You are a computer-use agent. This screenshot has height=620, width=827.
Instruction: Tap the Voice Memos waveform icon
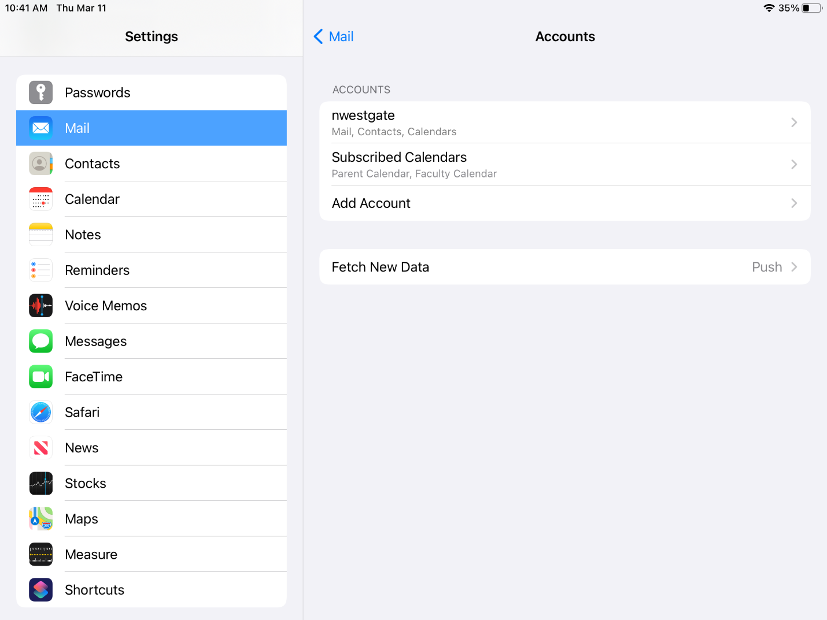click(x=40, y=306)
